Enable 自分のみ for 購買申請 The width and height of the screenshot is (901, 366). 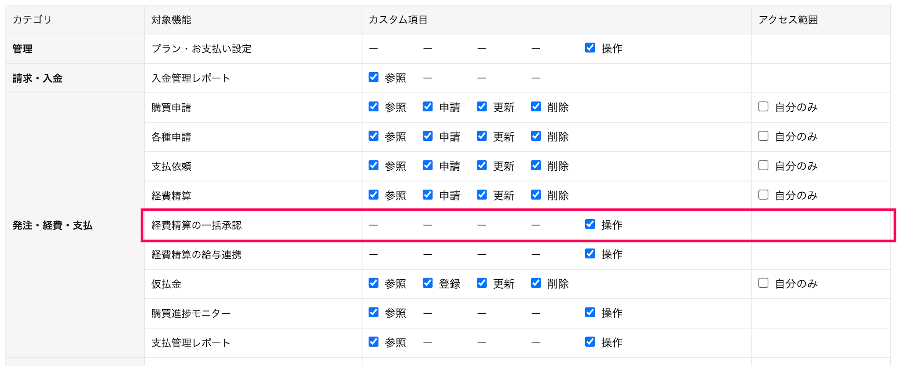click(763, 106)
